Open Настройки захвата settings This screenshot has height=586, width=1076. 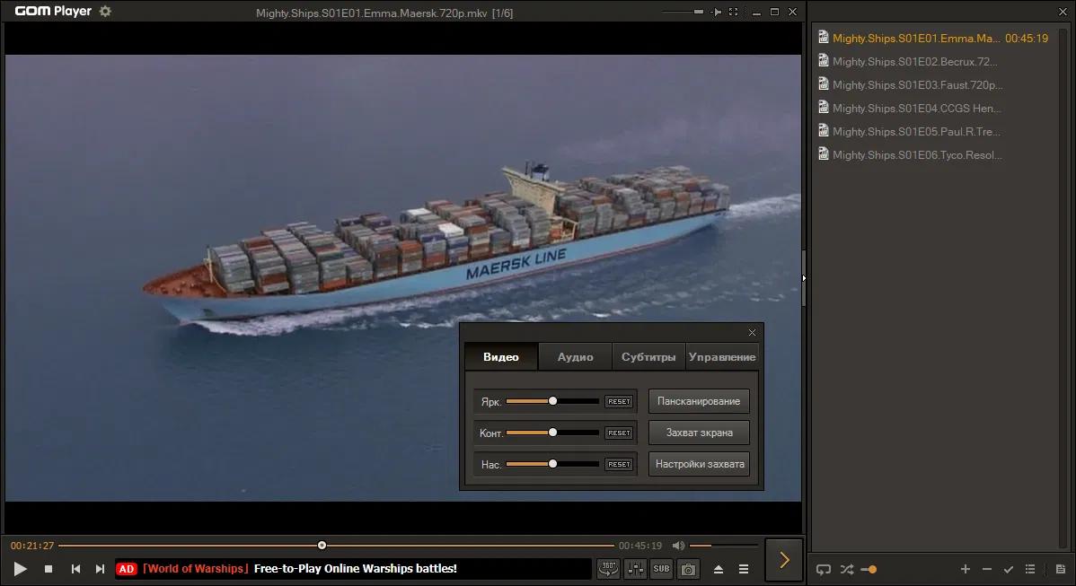(x=699, y=464)
